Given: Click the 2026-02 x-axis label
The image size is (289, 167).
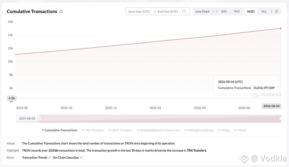Looking at the screenshot, I should click(155, 108).
